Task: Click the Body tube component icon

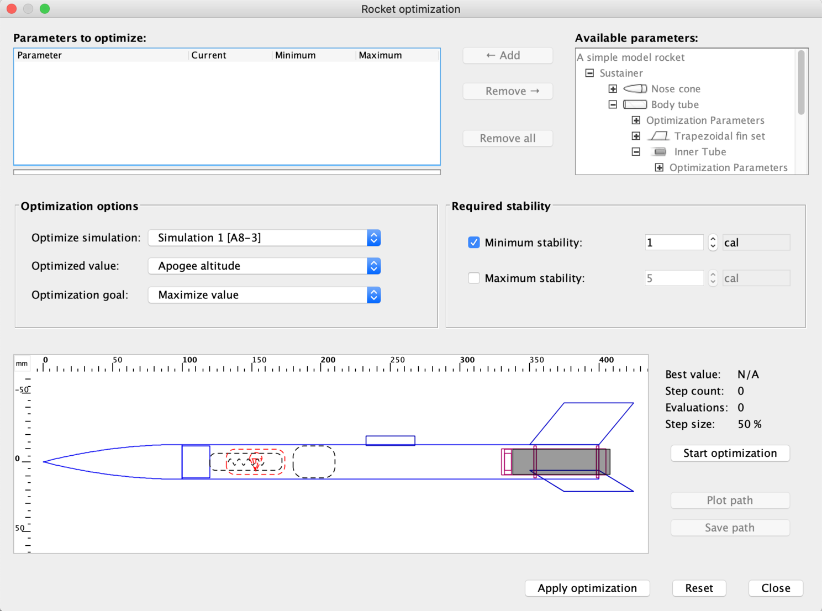Action: [x=635, y=104]
